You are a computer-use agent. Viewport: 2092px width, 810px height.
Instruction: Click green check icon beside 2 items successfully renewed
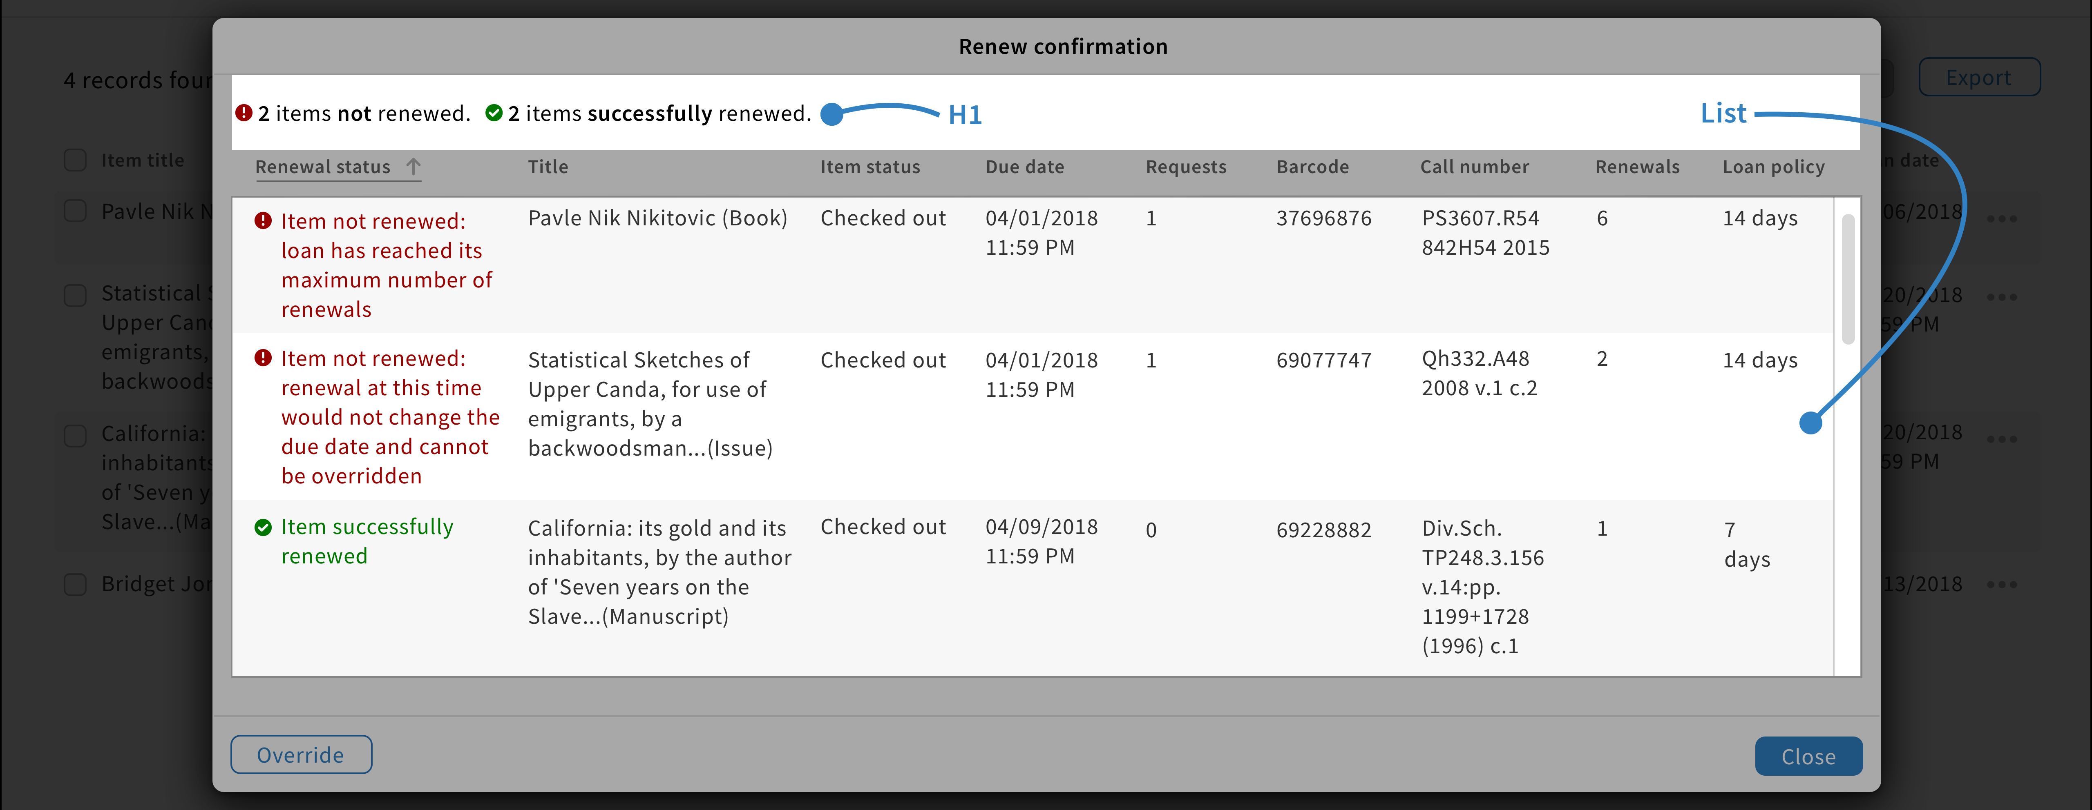[x=494, y=113]
